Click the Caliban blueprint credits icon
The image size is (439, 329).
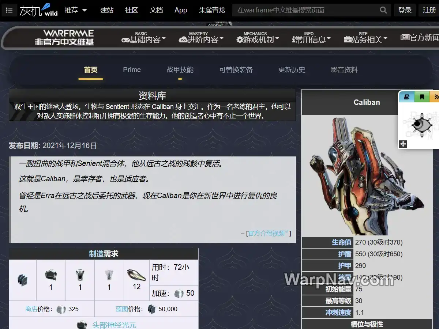pos(23,280)
